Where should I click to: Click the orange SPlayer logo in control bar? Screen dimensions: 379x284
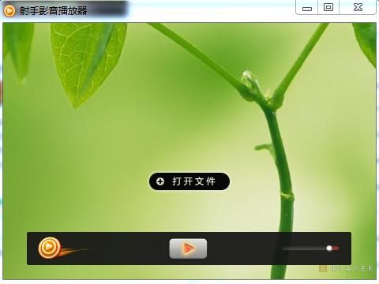50,248
